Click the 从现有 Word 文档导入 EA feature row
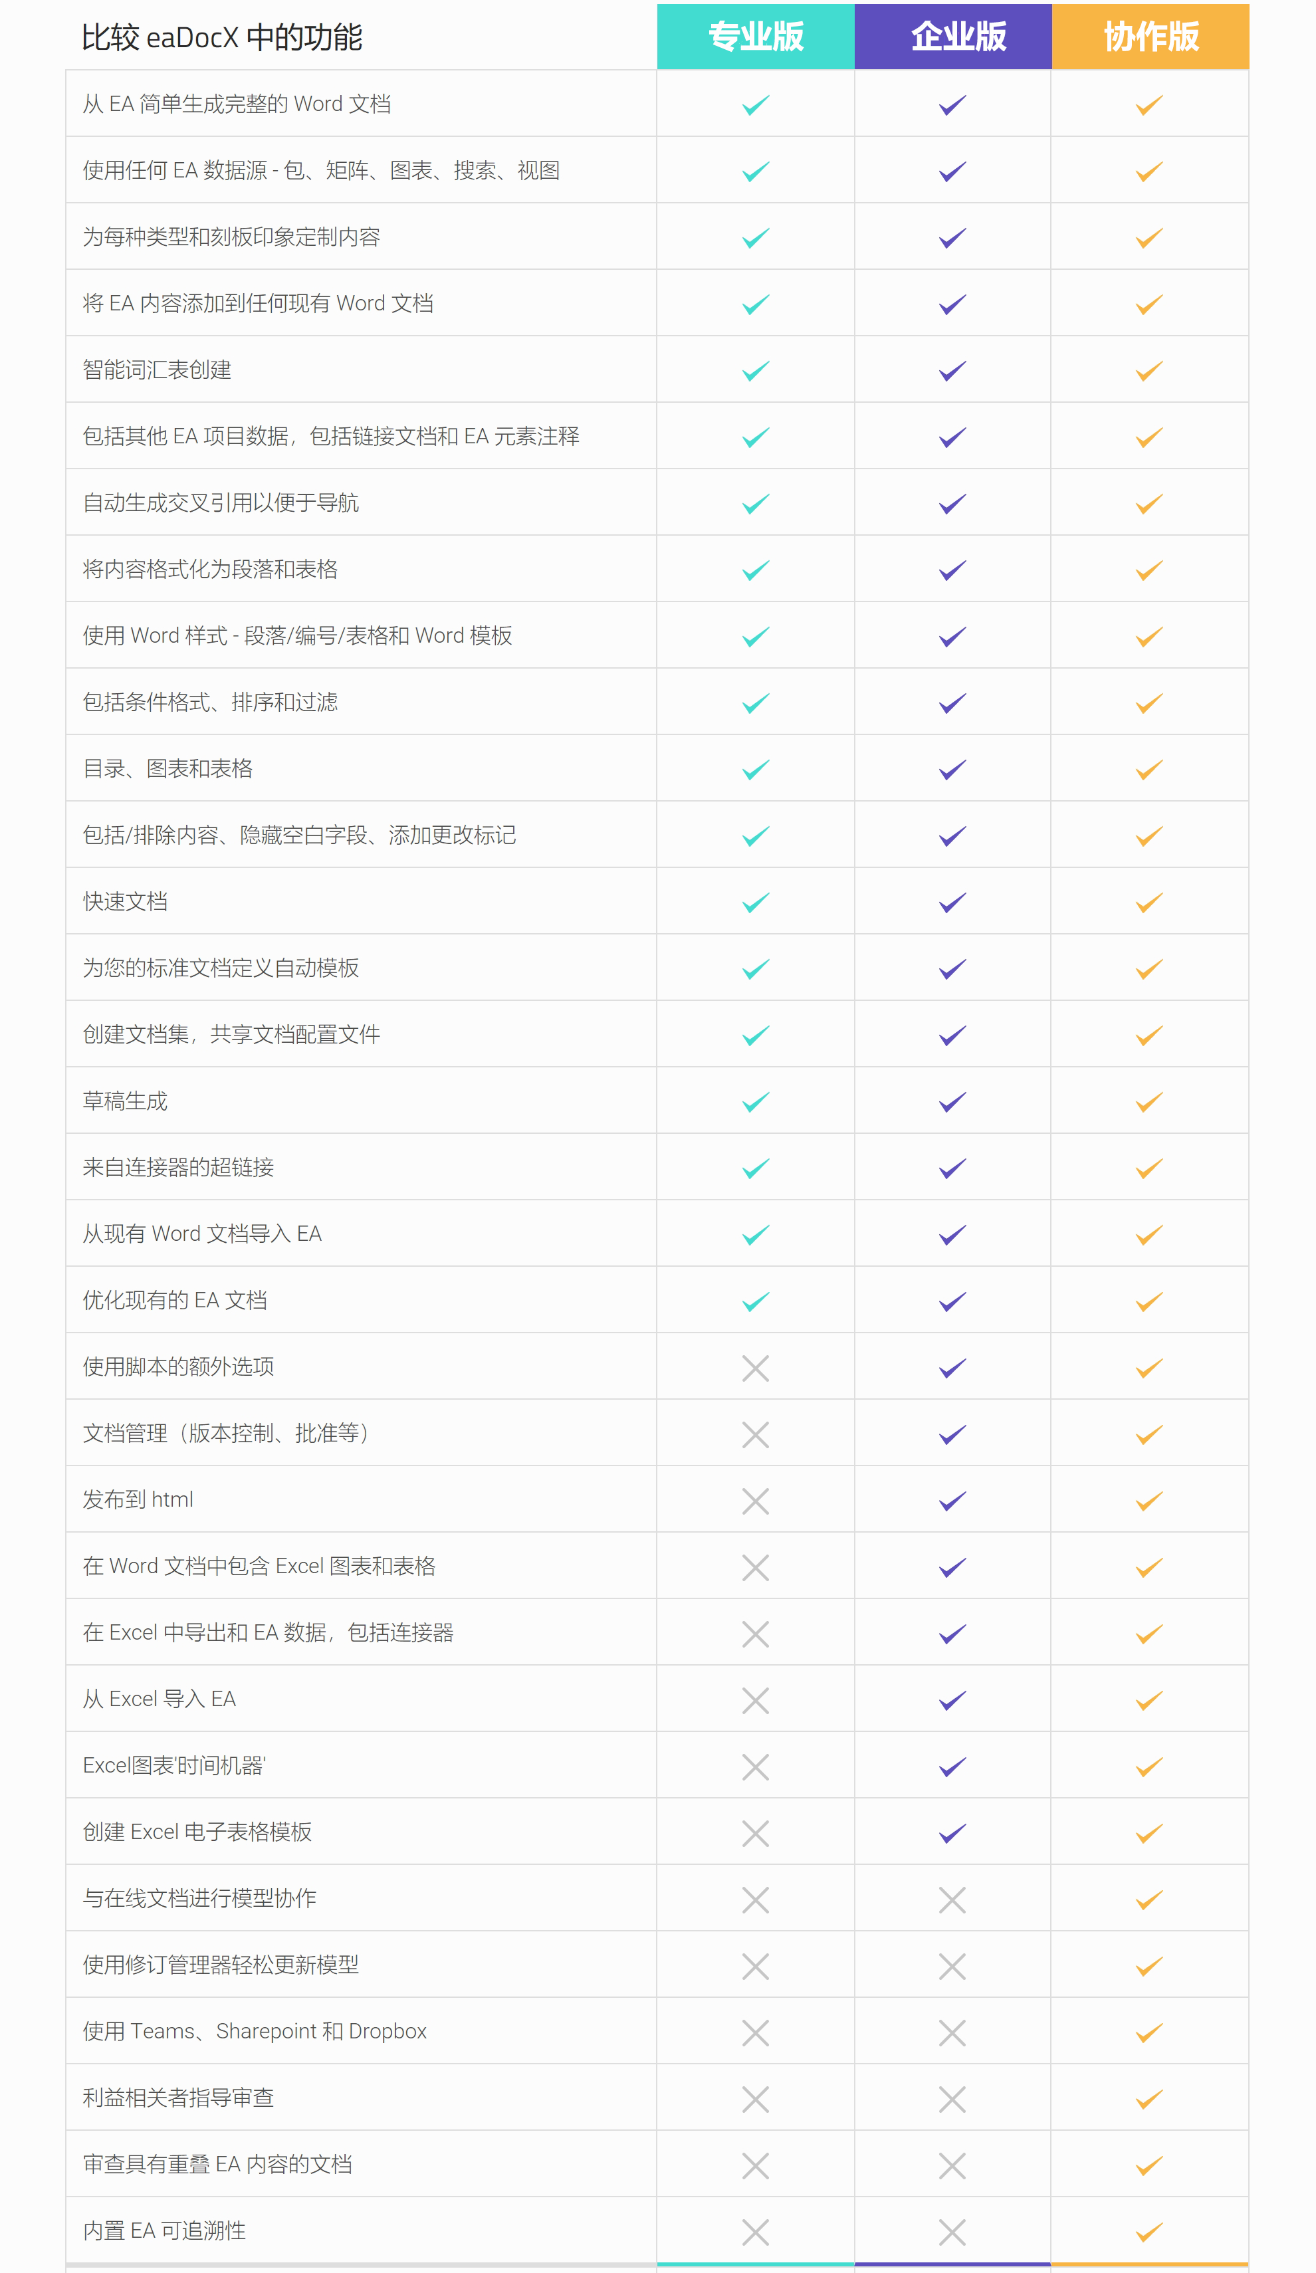This screenshot has height=2273, width=1316. pos(202,1234)
